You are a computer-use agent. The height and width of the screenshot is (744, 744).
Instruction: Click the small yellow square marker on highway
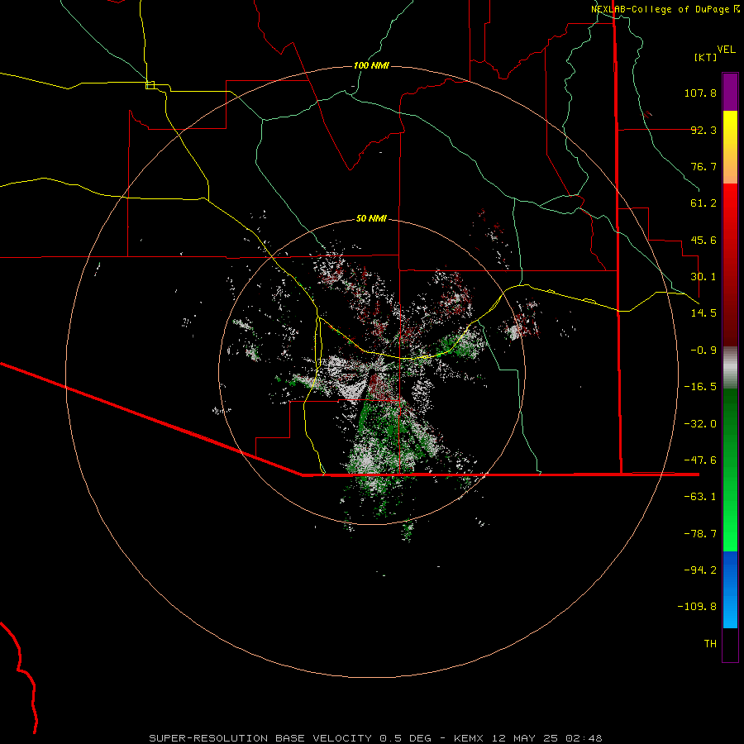pos(150,85)
